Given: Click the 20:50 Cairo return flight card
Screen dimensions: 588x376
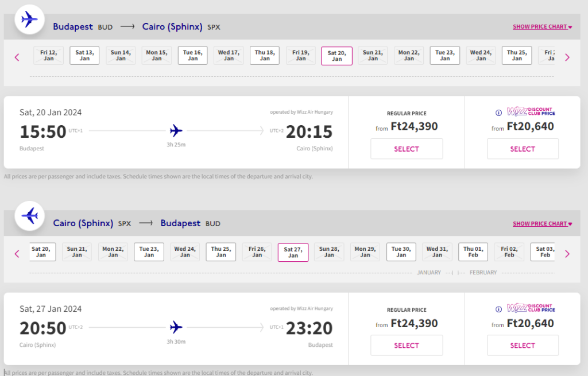Looking at the screenshot, I should pyautogui.click(x=176, y=328).
